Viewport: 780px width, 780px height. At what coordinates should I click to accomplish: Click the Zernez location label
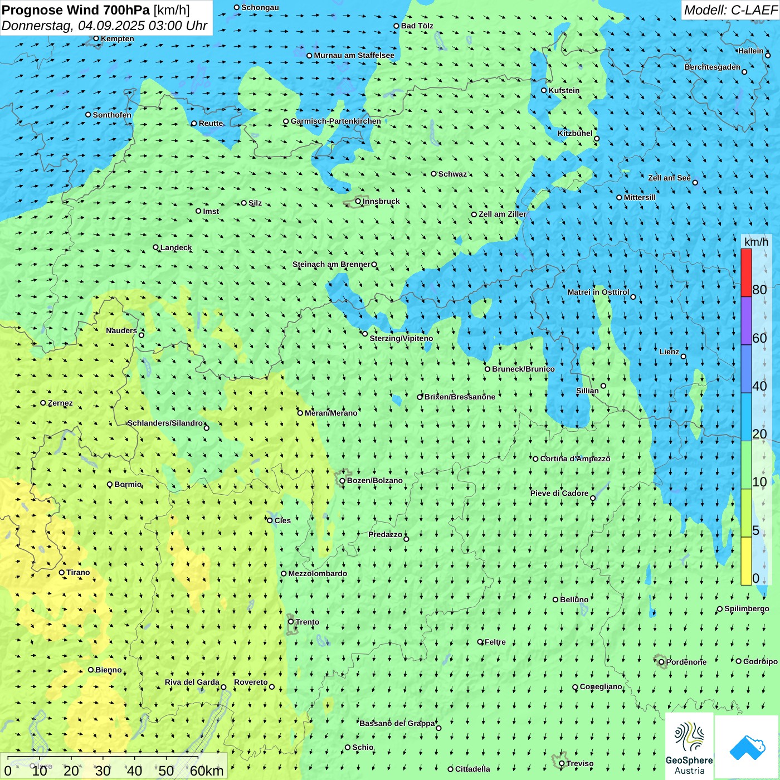[60, 403]
